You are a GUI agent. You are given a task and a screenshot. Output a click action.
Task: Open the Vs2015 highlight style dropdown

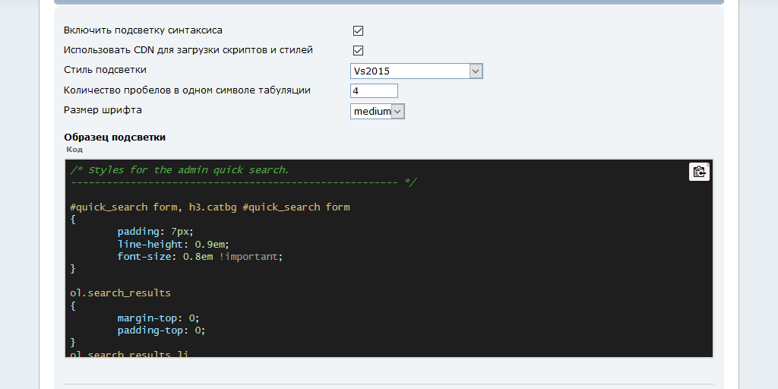(x=416, y=71)
